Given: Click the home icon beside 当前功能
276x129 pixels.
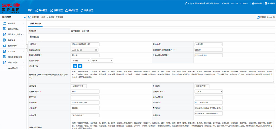Looking at the screenshot, I should coord(30,17).
